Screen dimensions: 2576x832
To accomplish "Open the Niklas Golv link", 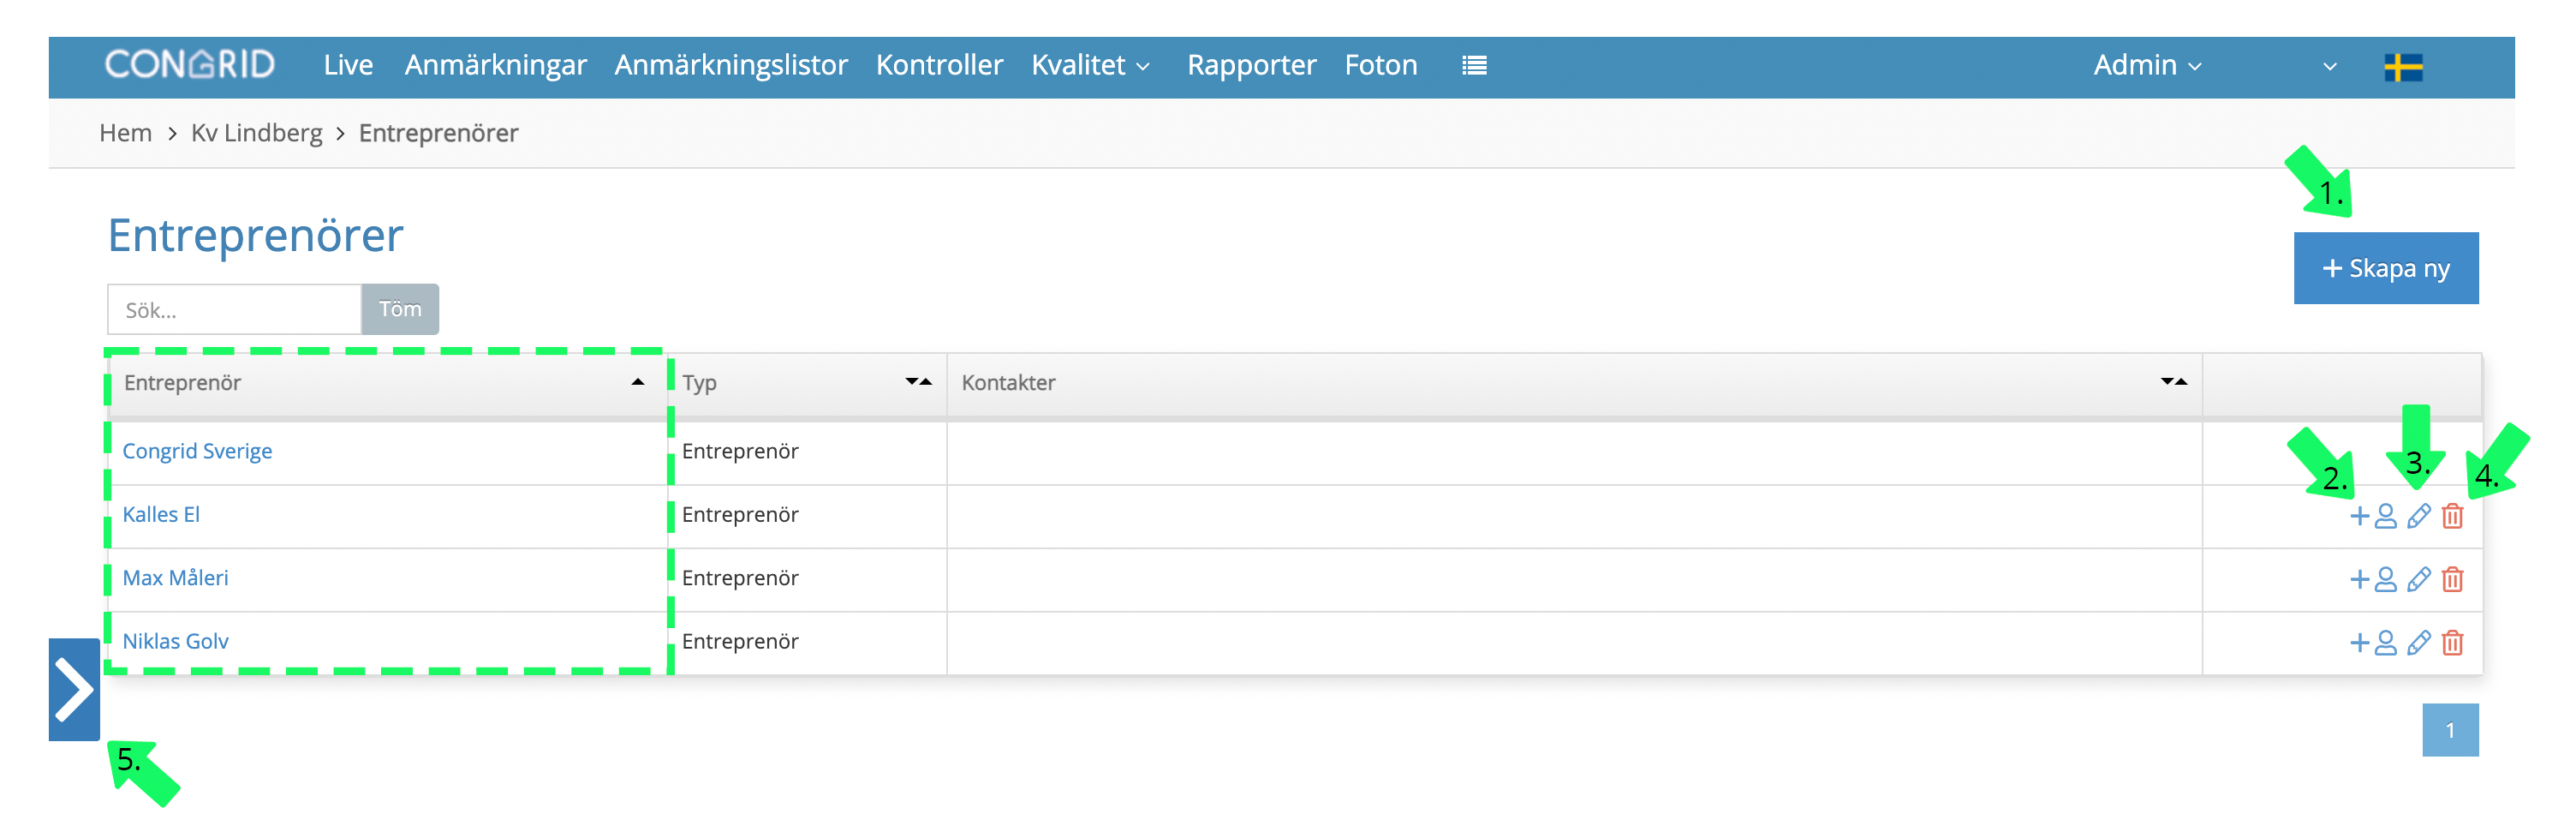I will (x=175, y=641).
